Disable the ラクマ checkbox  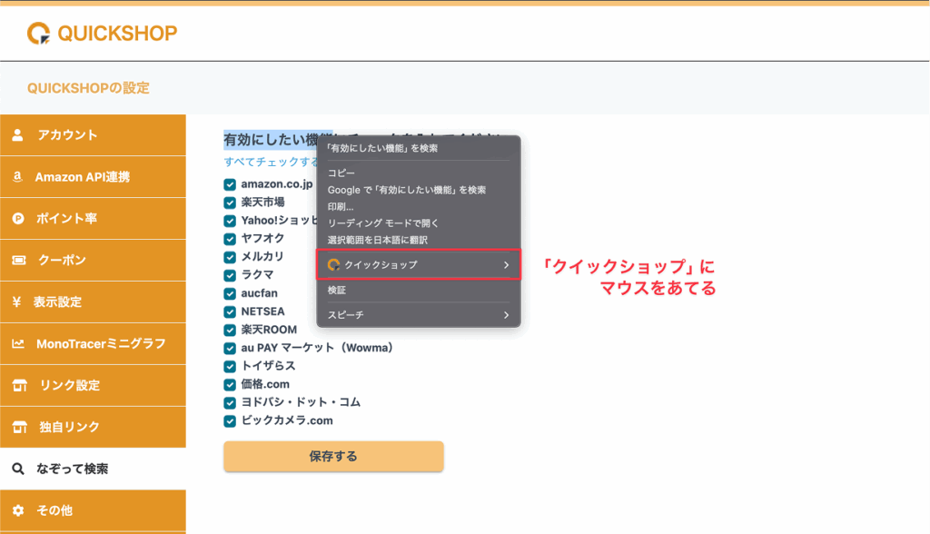click(230, 275)
